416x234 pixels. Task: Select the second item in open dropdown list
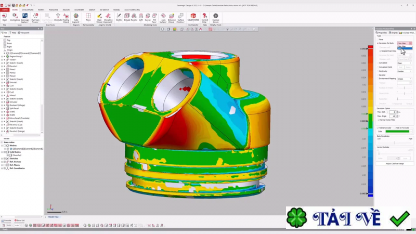click(x=405, y=48)
